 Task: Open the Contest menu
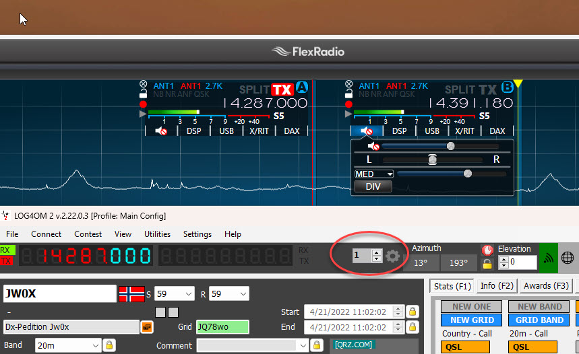pyautogui.click(x=88, y=234)
